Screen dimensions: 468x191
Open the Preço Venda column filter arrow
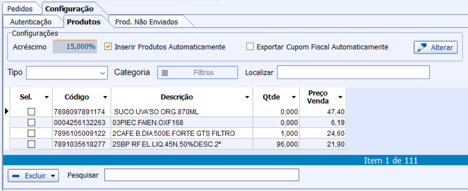[x=340, y=97]
